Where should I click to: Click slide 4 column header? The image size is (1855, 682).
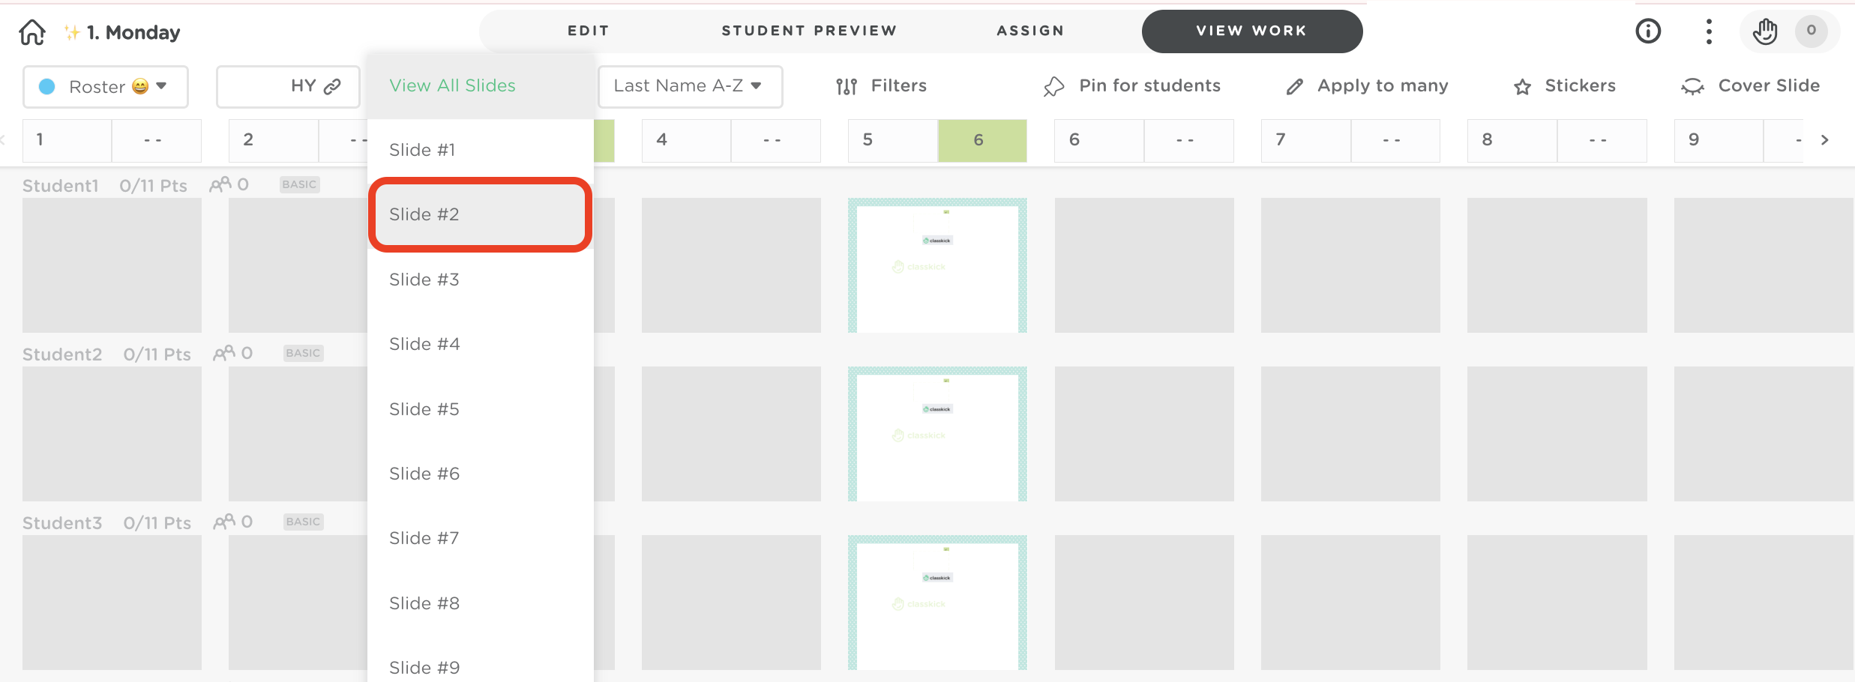(687, 140)
